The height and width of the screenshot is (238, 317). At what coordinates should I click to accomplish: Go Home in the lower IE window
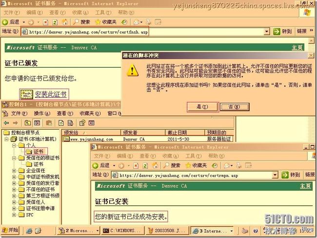pyautogui.click(x=155, y=166)
